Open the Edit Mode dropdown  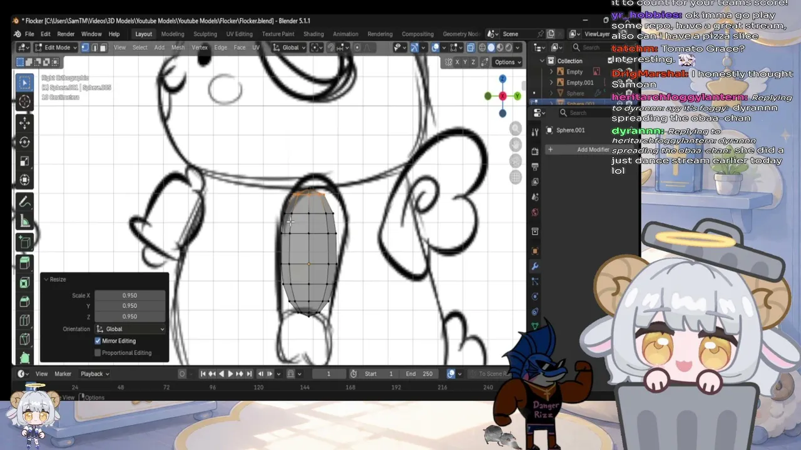point(55,47)
